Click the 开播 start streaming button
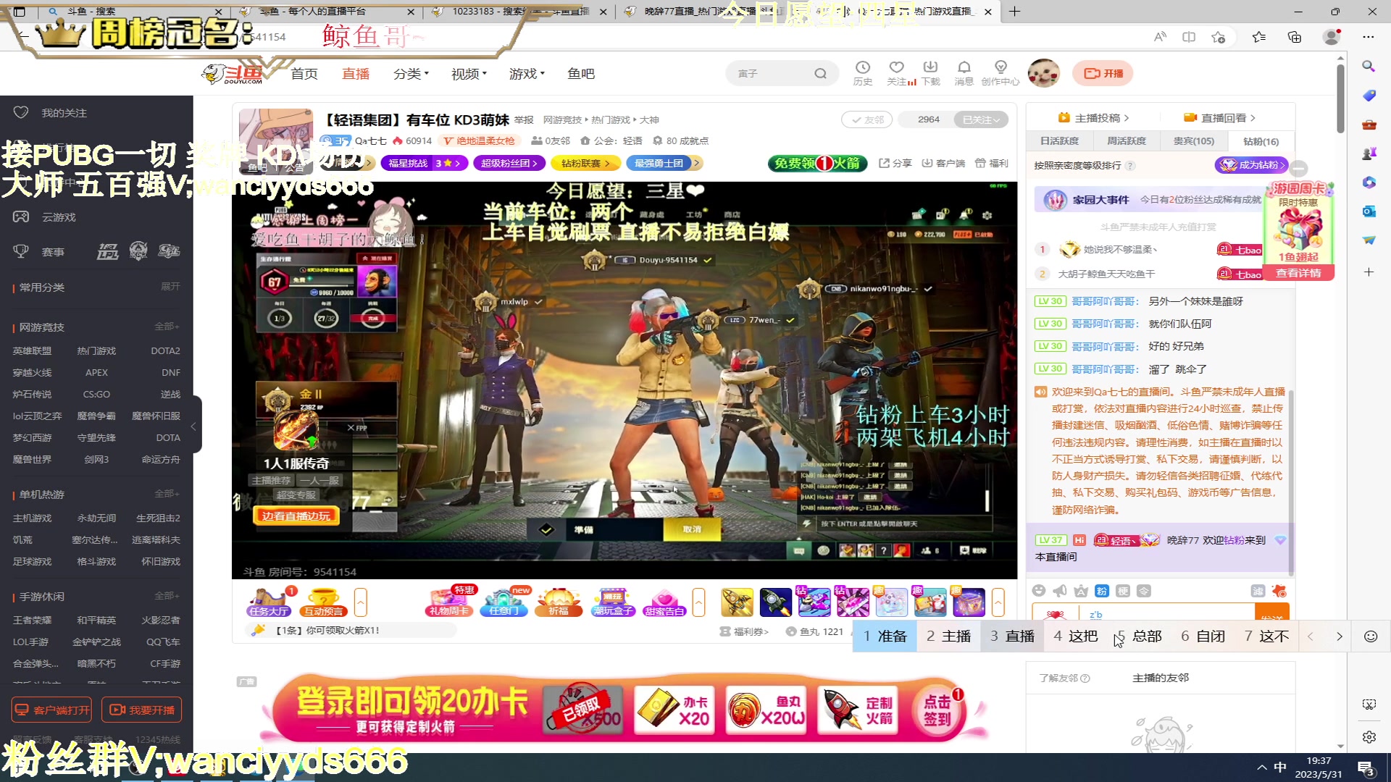Screen dimensions: 1391x782 (1103, 73)
